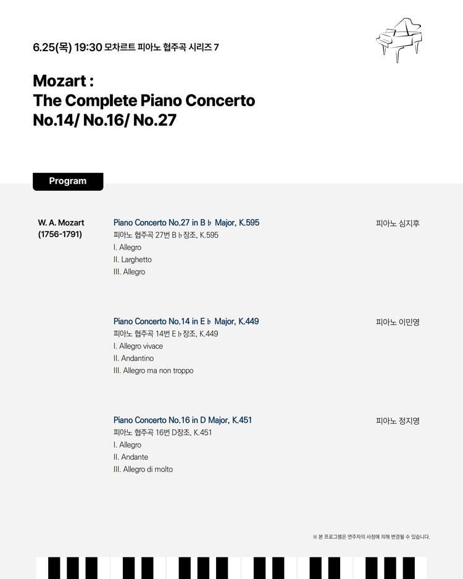Click the II. Andante movement

click(x=131, y=457)
